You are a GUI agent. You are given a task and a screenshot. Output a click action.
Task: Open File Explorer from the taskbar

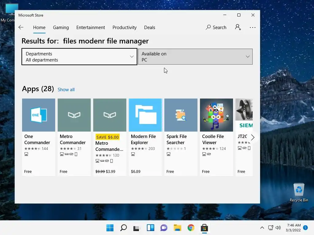(x=177, y=228)
